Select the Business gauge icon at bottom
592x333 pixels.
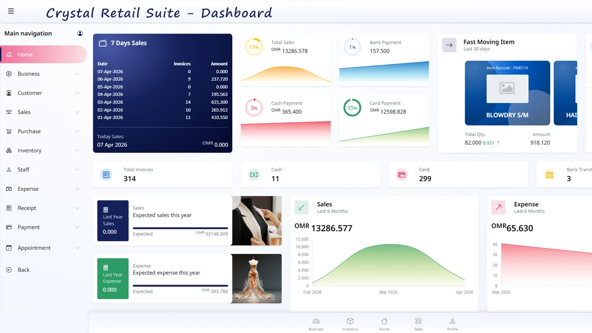(x=316, y=321)
